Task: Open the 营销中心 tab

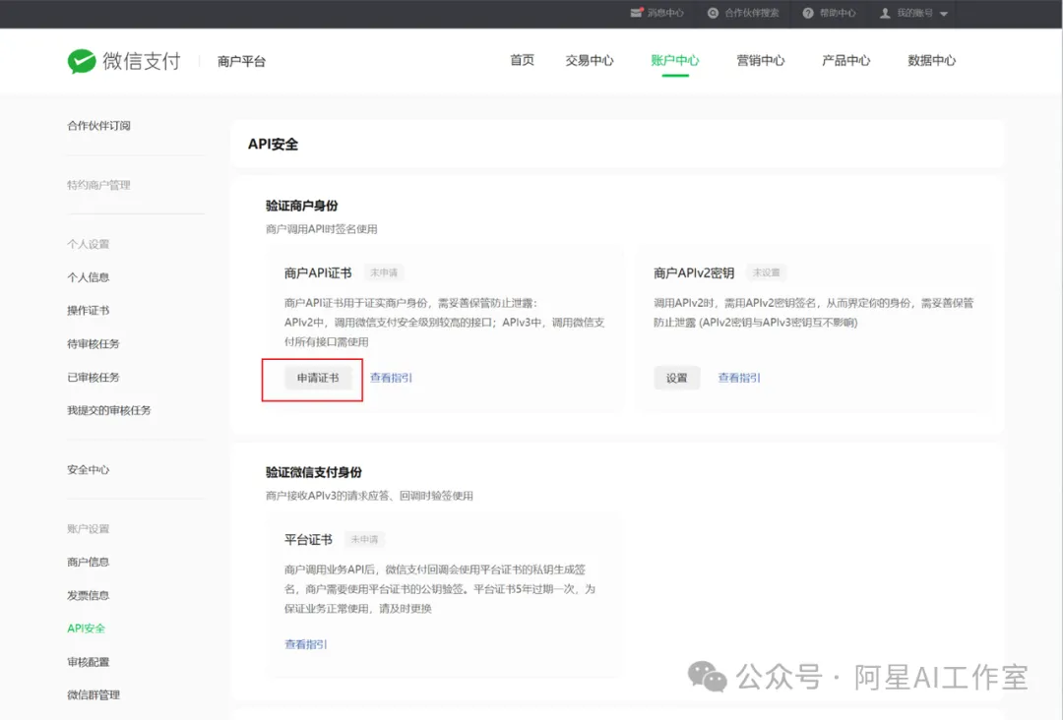Action: [761, 60]
